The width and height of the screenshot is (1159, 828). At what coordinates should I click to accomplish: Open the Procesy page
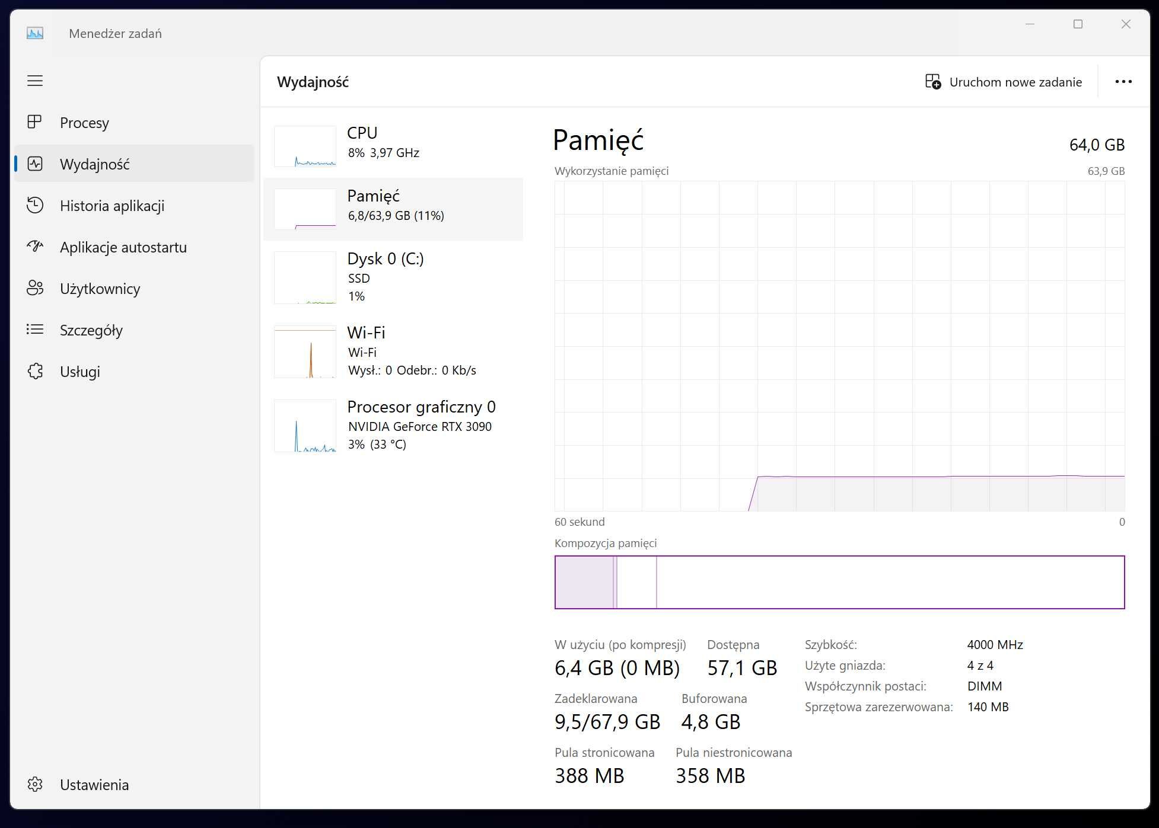[x=135, y=122]
